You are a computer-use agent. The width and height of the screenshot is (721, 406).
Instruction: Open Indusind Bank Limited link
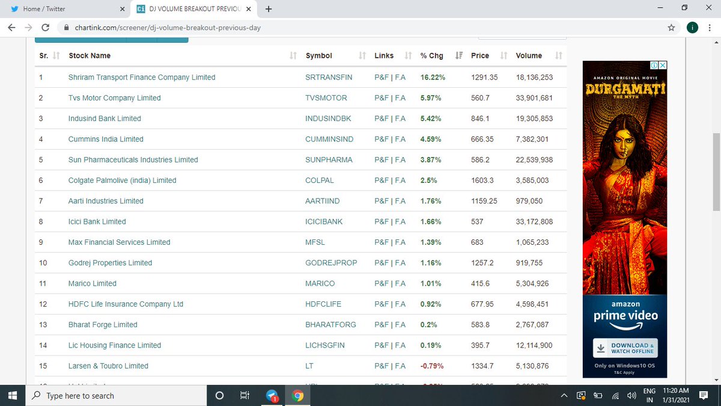point(105,118)
